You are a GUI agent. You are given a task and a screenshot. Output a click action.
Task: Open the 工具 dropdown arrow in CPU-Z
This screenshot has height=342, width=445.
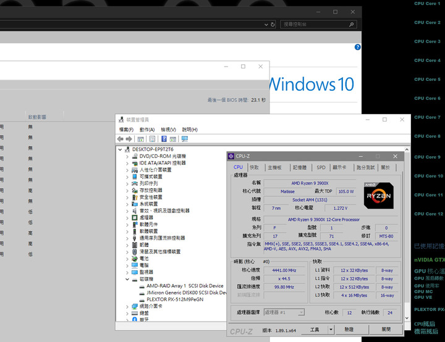[x=331, y=330]
